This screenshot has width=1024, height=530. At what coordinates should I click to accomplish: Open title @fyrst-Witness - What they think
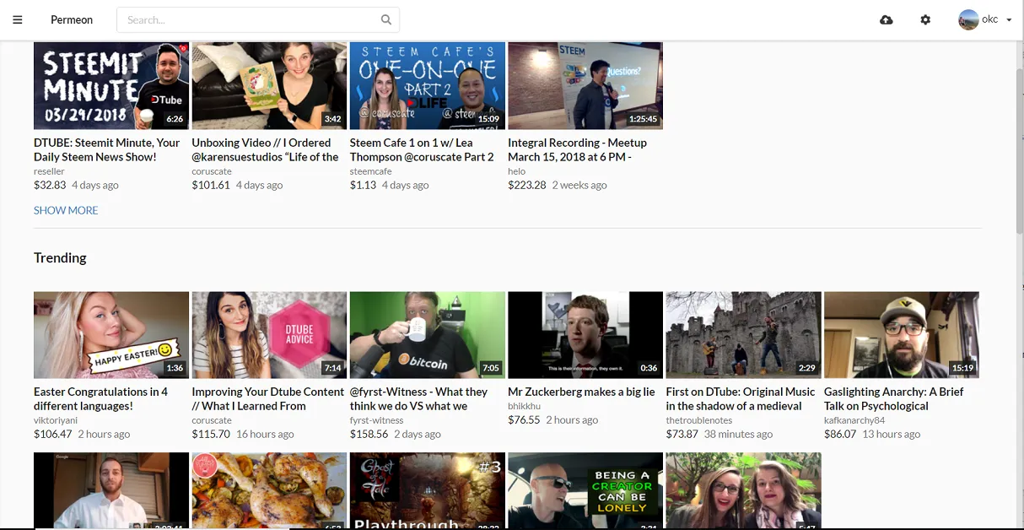pyautogui.click(x=419, y=398)
